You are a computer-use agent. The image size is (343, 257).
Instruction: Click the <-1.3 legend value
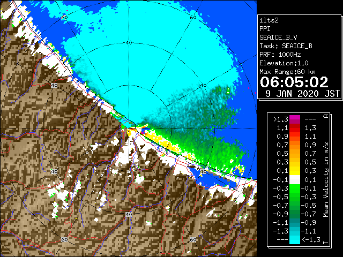click(311, 239)
